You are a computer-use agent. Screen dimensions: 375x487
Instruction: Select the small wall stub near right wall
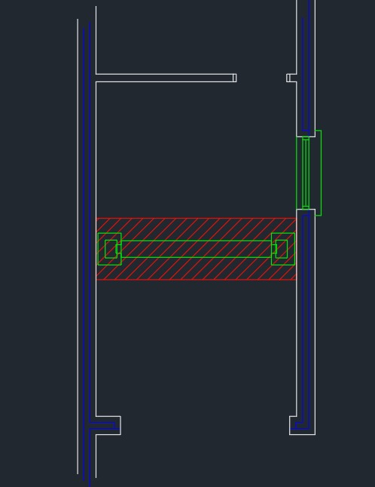click(x=291, y=78)
